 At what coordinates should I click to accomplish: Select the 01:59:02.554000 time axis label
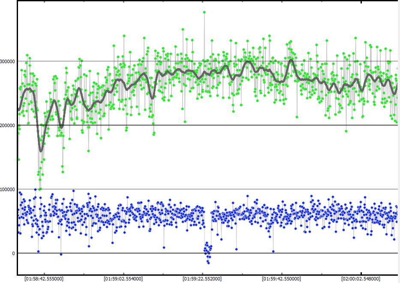pos(124,279)
